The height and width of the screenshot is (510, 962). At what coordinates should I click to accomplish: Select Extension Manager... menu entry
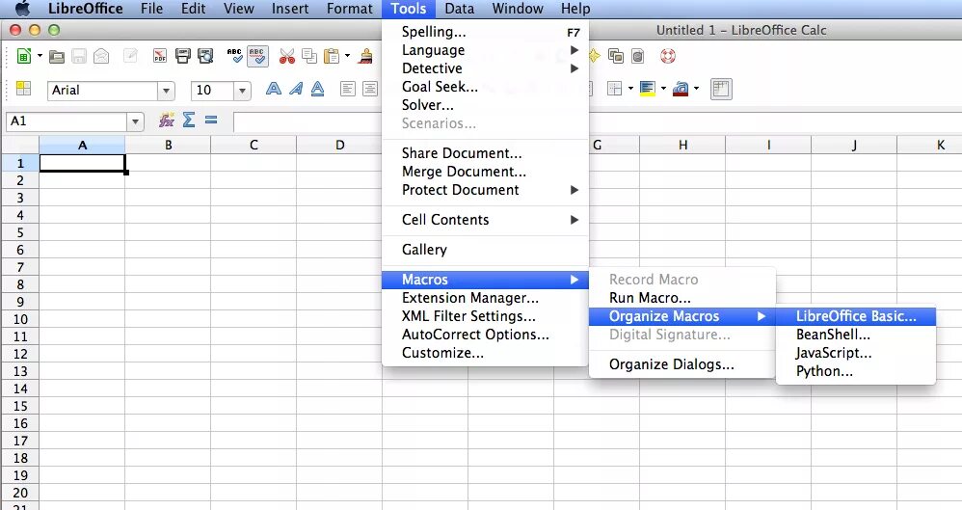pyautogui.click(x=485, y=298)
